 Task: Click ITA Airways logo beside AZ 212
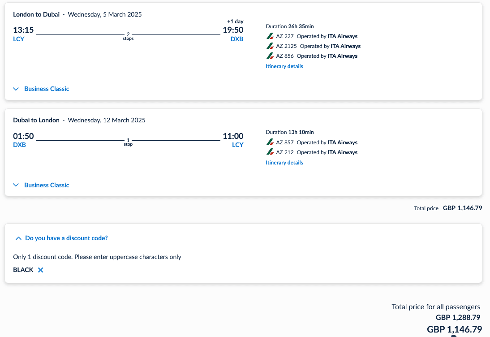[x=270, y=152]
